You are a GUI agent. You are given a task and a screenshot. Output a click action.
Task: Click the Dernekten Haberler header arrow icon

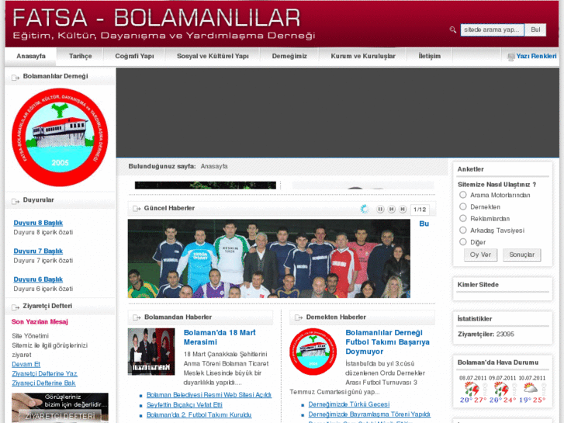click(x=299, y=317)
